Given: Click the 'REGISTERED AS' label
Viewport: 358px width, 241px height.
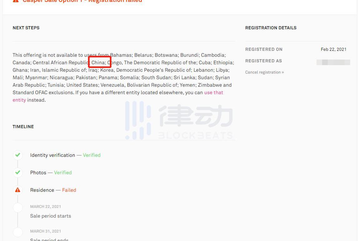Looking at the screenshot, I should pos(263,61).
